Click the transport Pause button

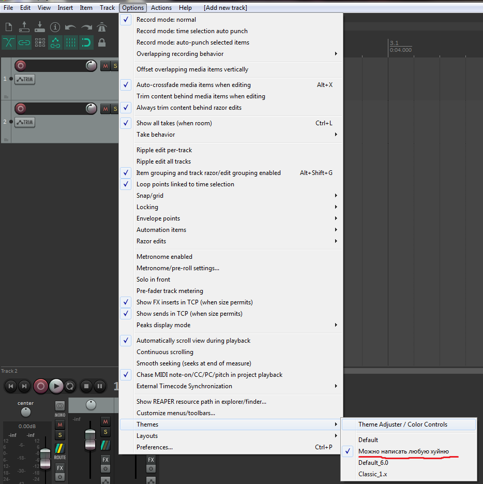pyautogui.click(x=100, y=386)
